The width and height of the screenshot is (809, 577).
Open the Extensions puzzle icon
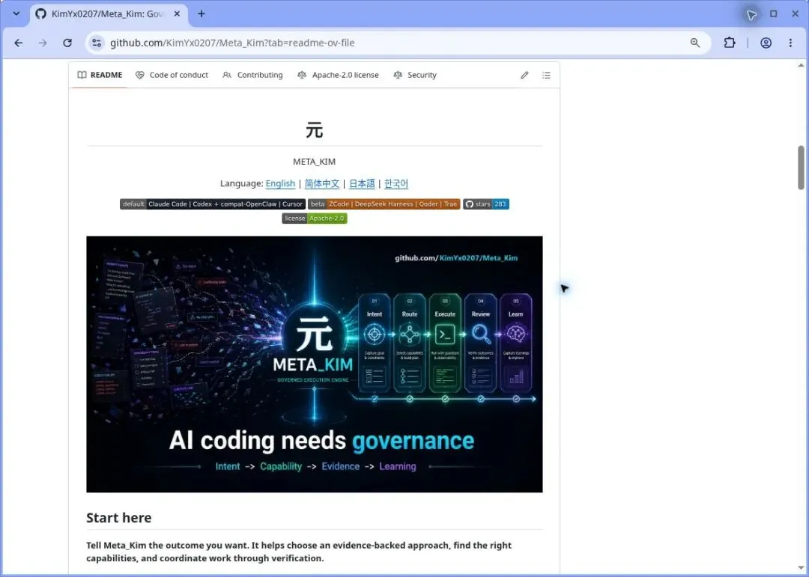point(730,43)
